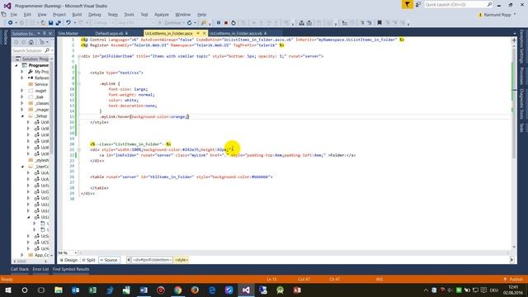528x297 pixels.
Task: Click the Refresh browser link icon
Action: [x=190, y=23]
